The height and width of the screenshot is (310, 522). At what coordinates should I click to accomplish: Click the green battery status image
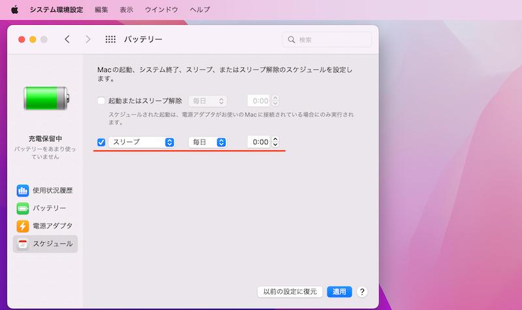pyautogui.click(x=46, y=98)
